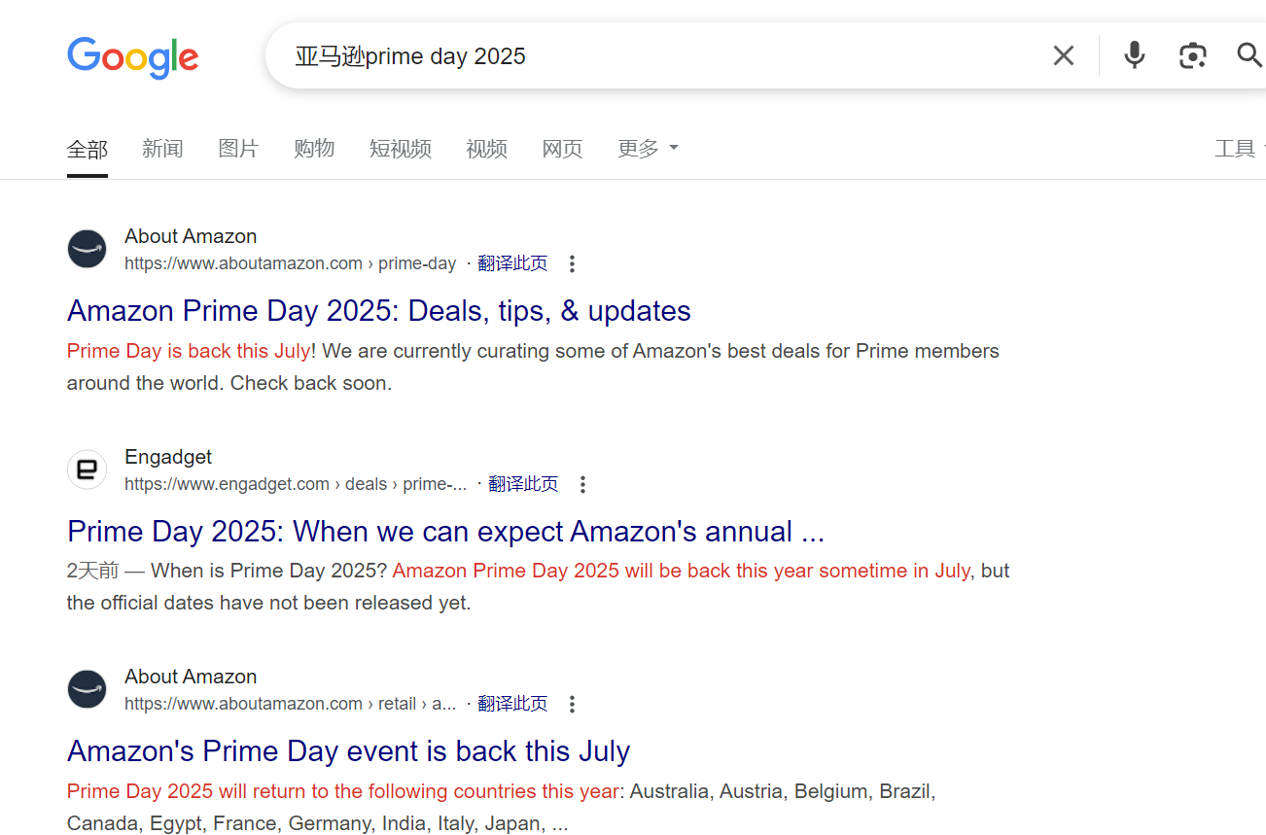Go to Google homepage via logo
Viewport: 1266px width, 835px height.
pyautogui.click(x=133, y=58)
